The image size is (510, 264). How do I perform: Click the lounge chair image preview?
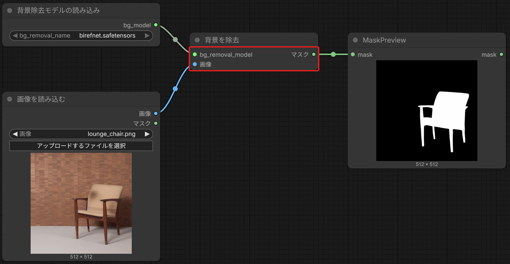81,203
